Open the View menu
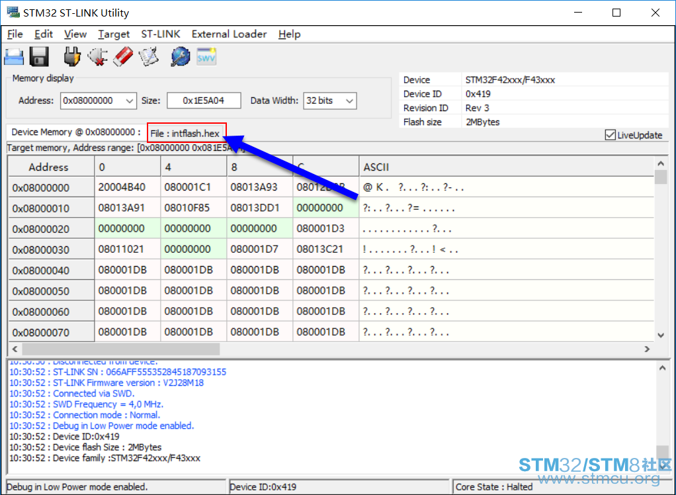The width and height of the screenshot is (676, 495). pyautogui.click(x=75, y=34)
